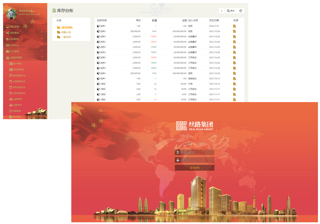Open source icon for 10.00 amount row
The image size is (320, 224).
click(x=234, y=94)
